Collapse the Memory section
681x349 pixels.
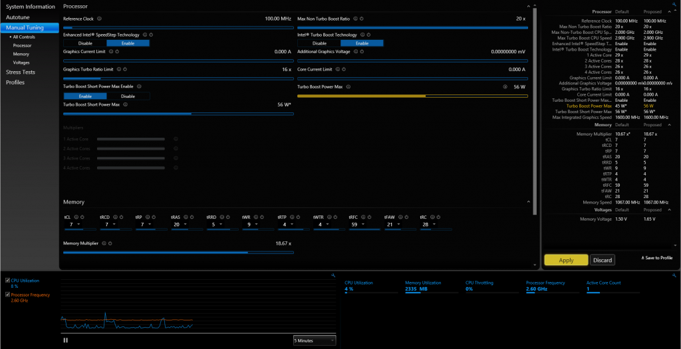point(528,201)
